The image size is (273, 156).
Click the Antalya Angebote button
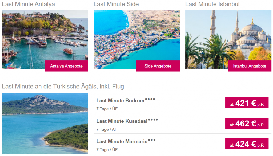click(66, 66)
